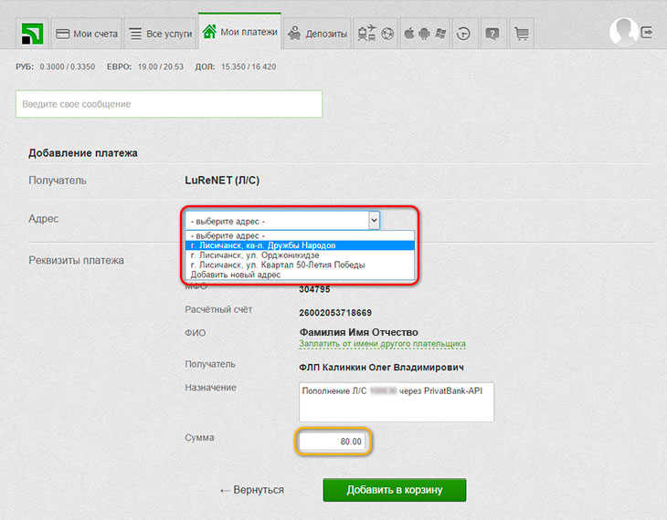The width and height of the screenshot is (667, 520).
Task: Click the logout exit icon
Action: click(647, 32)
